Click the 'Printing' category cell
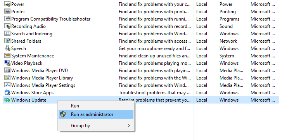 228,12
